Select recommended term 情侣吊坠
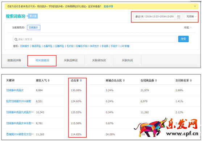Viewport: 202px width, 141px height. pos(36,46)
